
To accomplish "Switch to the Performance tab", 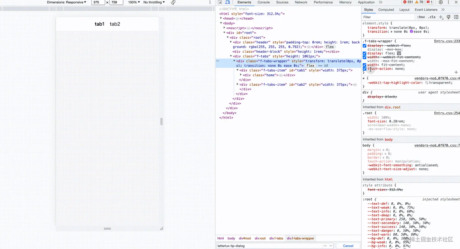I will click(323, 2).
